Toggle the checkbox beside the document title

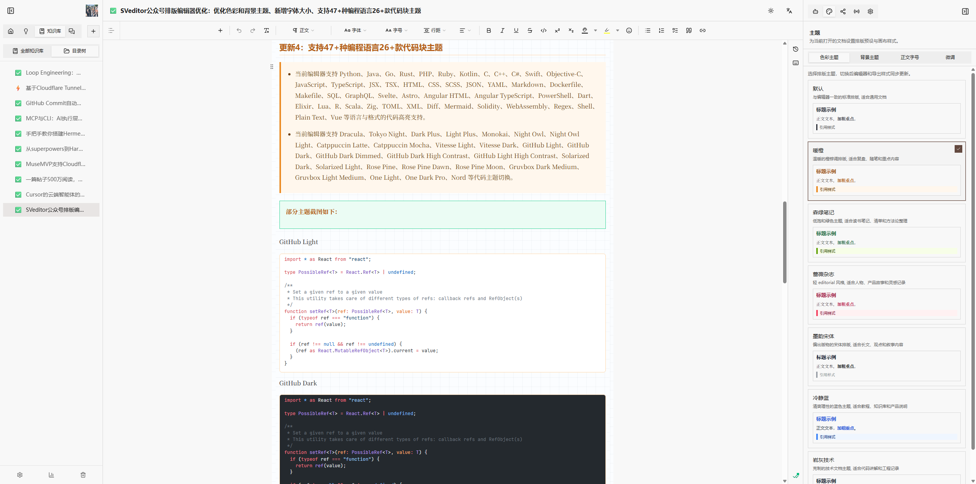pos(113,11)
